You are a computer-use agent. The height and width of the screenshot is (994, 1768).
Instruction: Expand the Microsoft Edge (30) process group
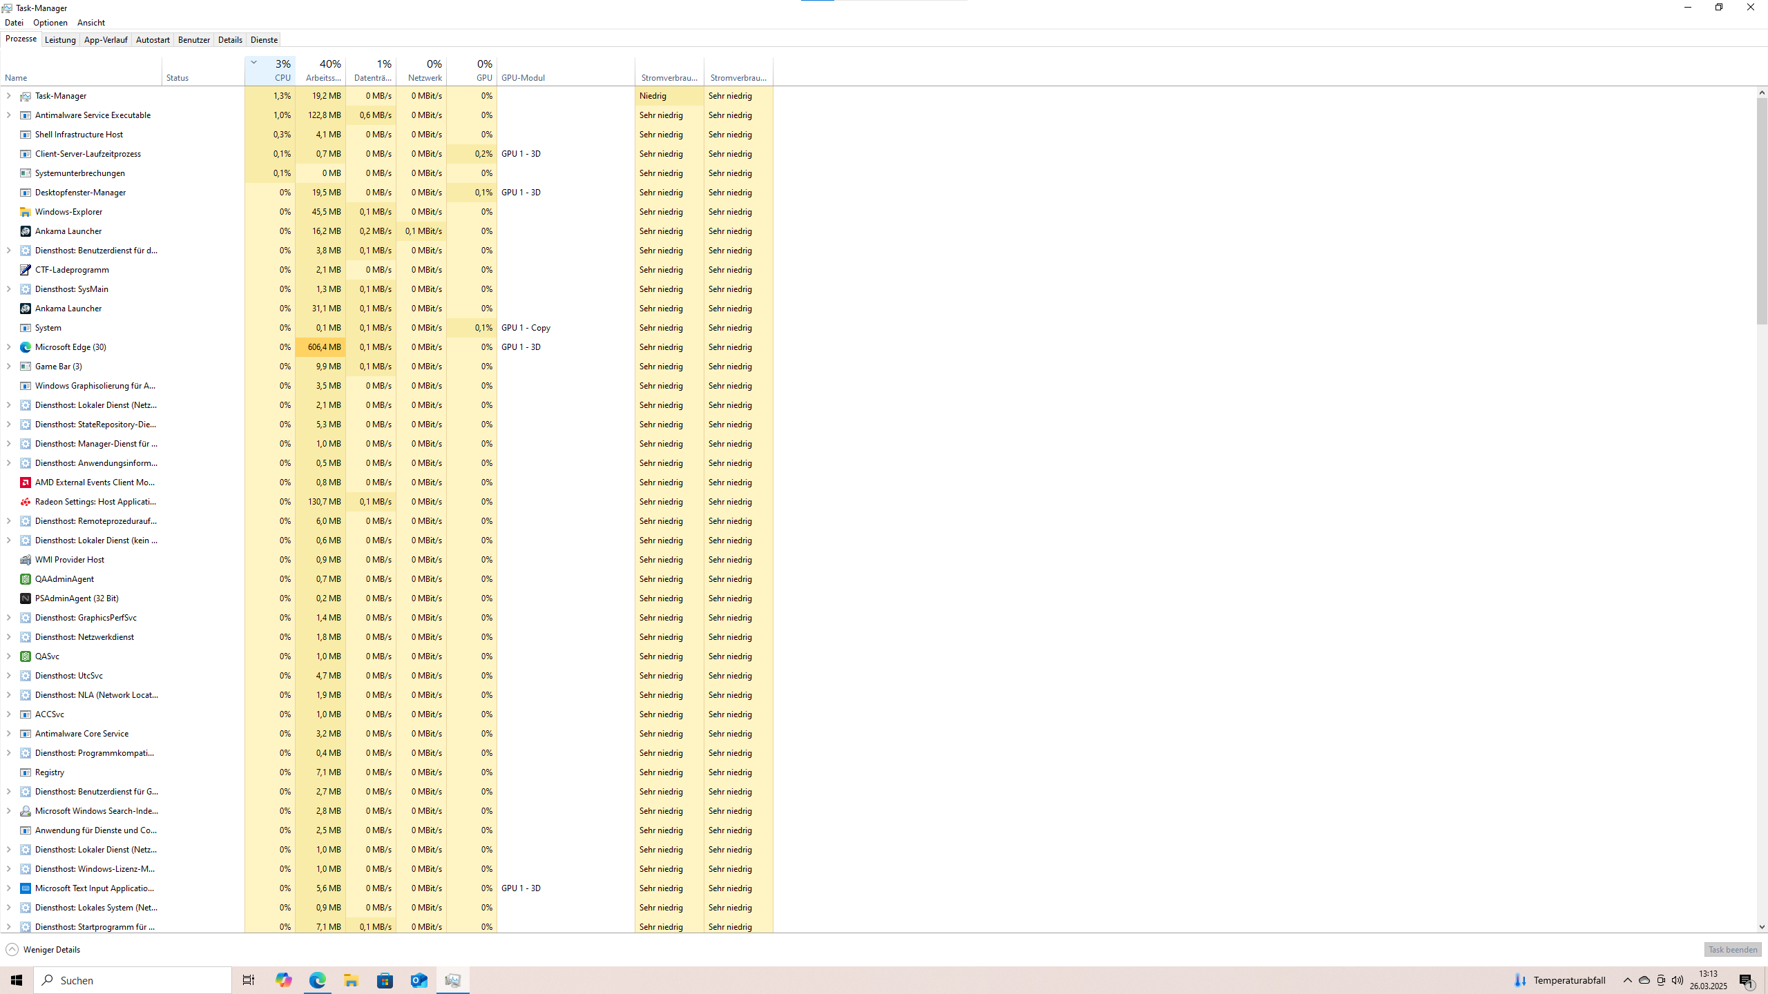click(8, 347)
